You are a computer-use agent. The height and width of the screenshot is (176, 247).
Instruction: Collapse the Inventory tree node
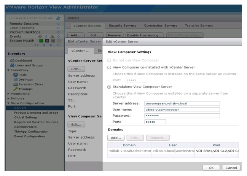point(8,70)
